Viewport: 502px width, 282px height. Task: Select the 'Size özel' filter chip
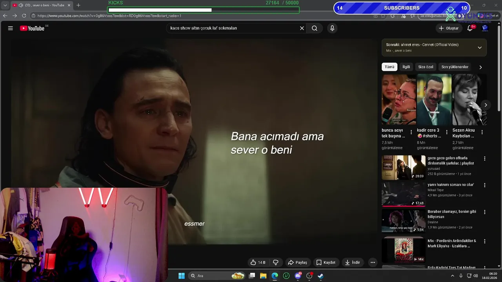[426, 67]
